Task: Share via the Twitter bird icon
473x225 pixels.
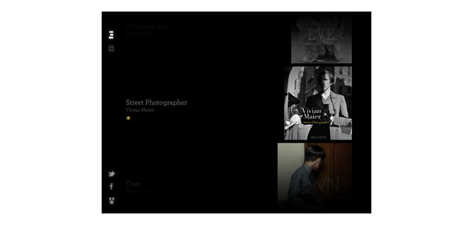Action: click(111, 174)
